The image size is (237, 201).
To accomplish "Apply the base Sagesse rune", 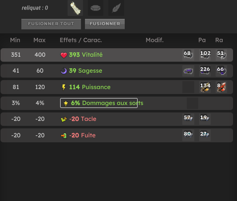I will click(188, 71).
